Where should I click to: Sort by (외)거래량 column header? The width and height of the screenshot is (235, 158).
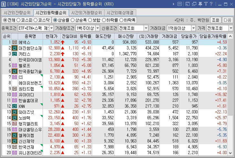(148, 36)
